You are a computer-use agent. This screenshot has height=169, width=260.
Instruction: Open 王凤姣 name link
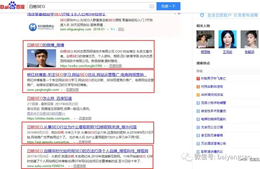tap(227, 52)
